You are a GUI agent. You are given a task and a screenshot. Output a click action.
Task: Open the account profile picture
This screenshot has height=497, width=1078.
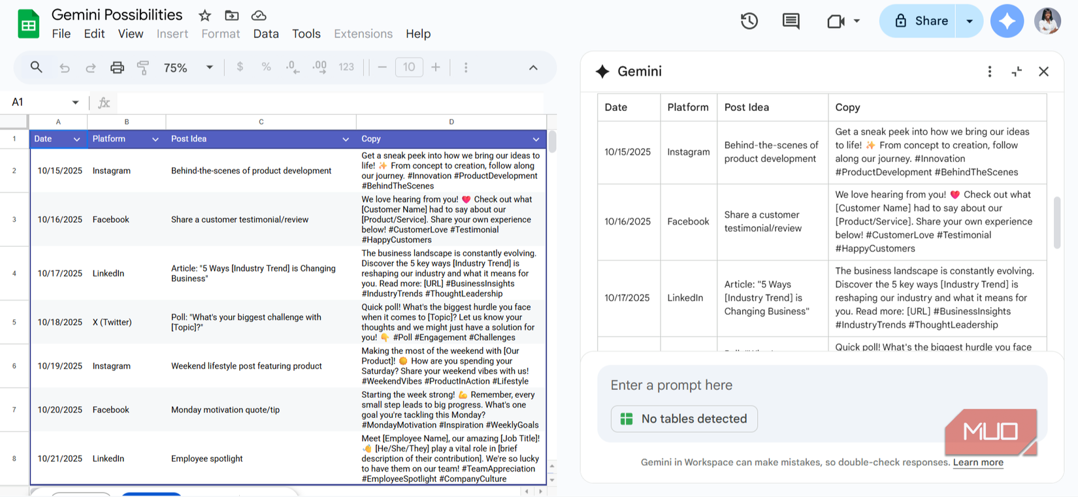pyautogui.click(x=1047, y=21)
